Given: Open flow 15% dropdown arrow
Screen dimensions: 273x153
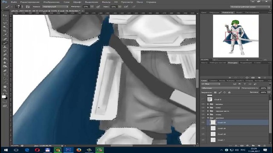Looking at the screenshot, I should (120, 7).
